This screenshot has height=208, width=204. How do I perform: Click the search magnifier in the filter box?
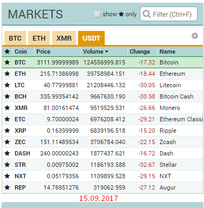pos(146,14)
